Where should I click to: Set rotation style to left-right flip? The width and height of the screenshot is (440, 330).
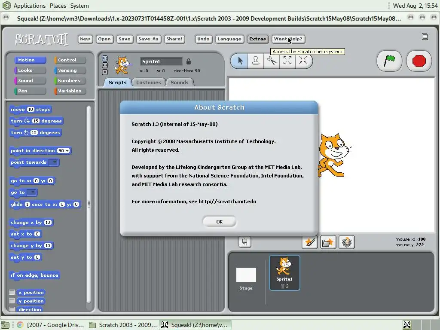pos(105,65)
